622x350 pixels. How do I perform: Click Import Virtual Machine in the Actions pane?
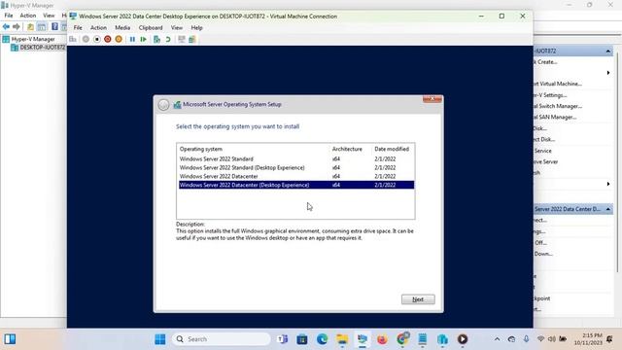(558, 84)
